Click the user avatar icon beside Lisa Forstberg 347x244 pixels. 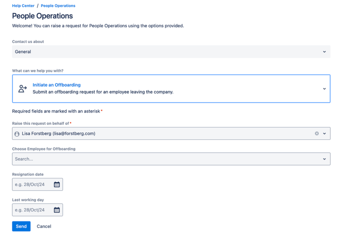point(17,134)
